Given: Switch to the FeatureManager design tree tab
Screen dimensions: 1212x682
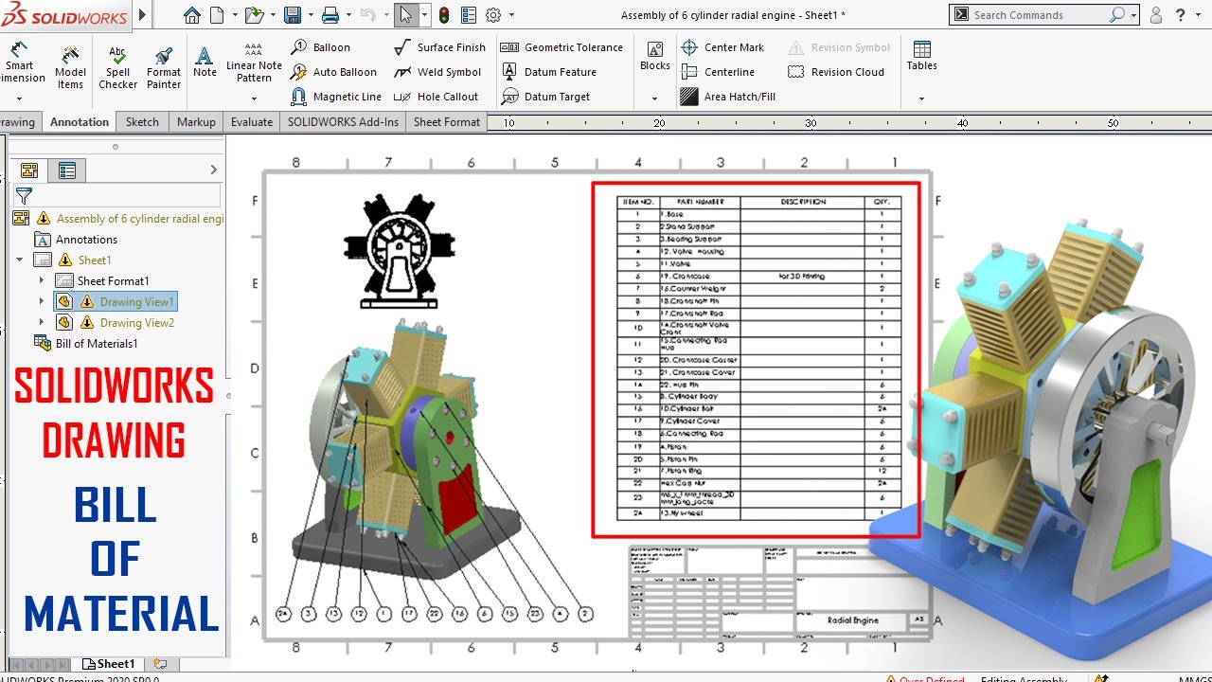Looking at the screenshot, I should pos(29,170).
